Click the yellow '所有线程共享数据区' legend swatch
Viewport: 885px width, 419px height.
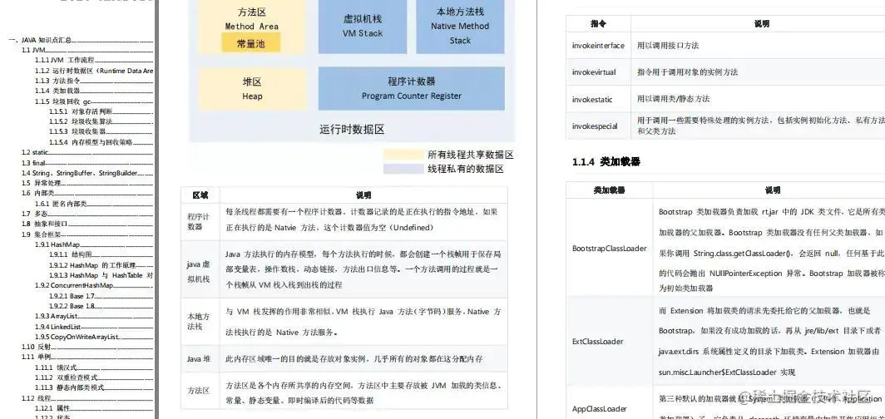click(x=403, y=155)
